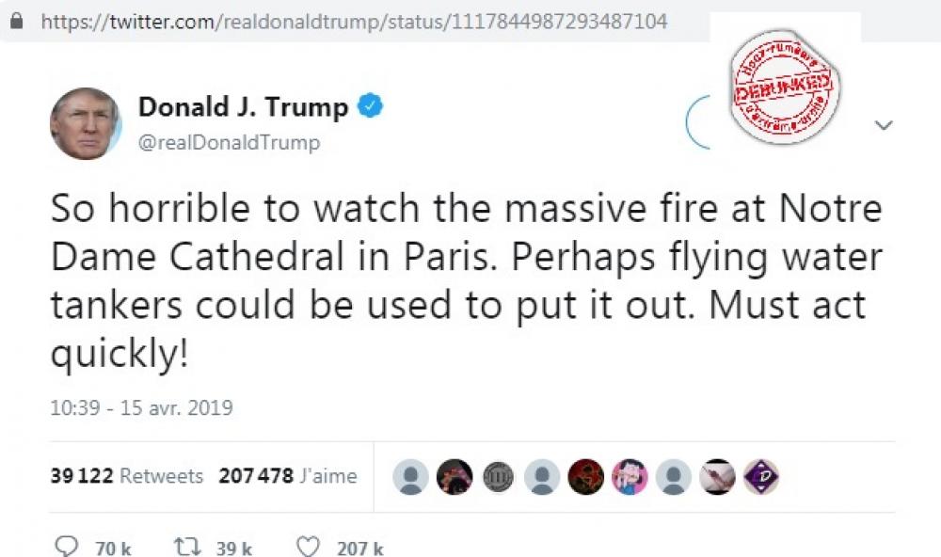
Task: Open the first gray default liker avatar
Action: [x=410, y=477]
